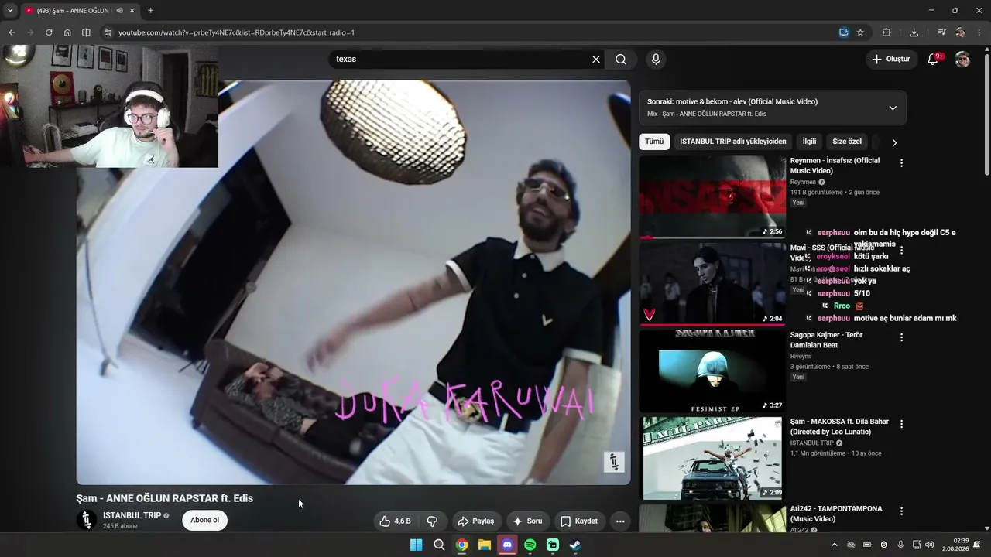991x557 pixels.
Task: Ask about the video with Soru
Action: [x=527, y=521]
